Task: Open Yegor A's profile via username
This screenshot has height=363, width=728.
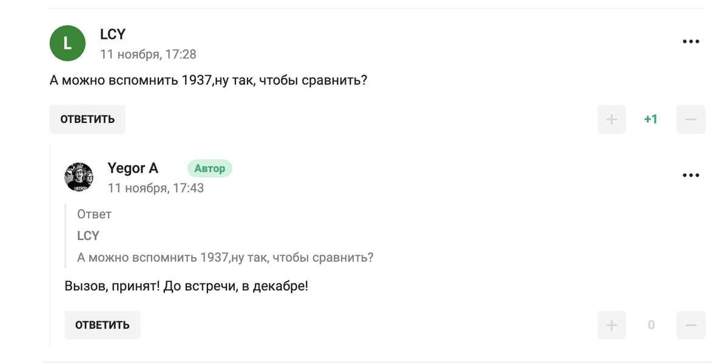Action: tap(133, 168)
